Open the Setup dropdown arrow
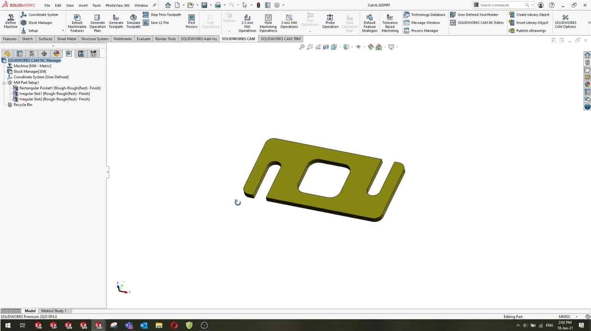The image size is (591, 331). [x=63, y=31]
